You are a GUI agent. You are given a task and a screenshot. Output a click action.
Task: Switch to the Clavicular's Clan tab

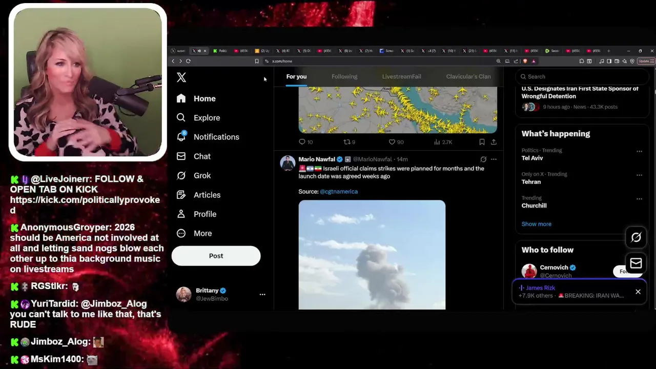468,76
